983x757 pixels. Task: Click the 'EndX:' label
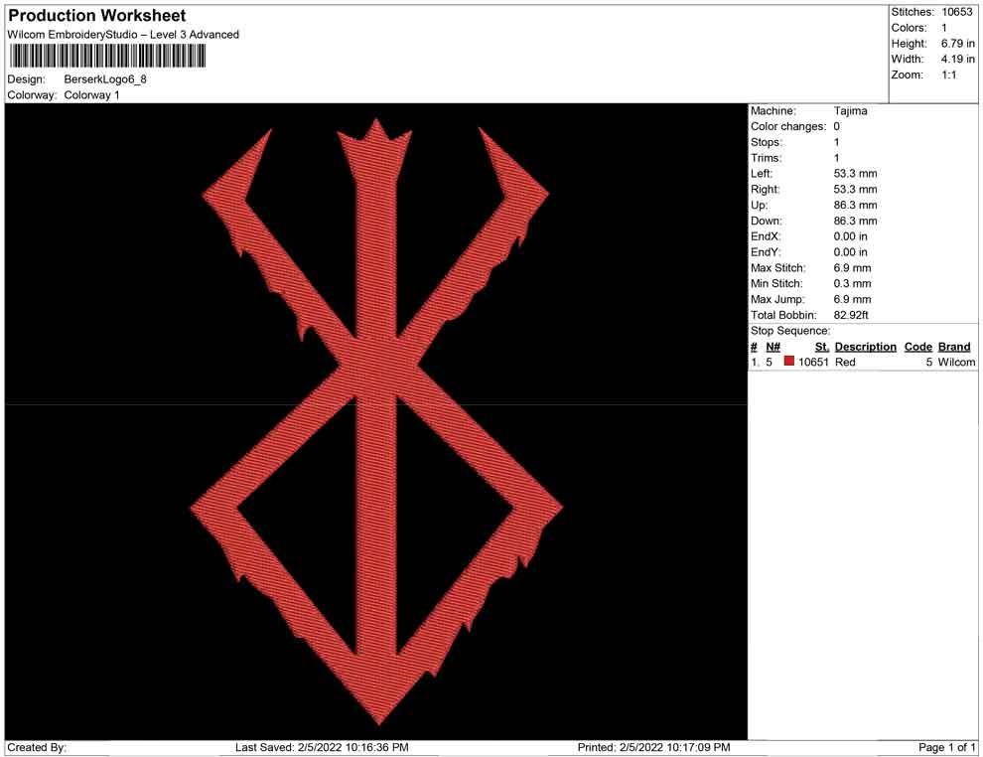point(766,236)
